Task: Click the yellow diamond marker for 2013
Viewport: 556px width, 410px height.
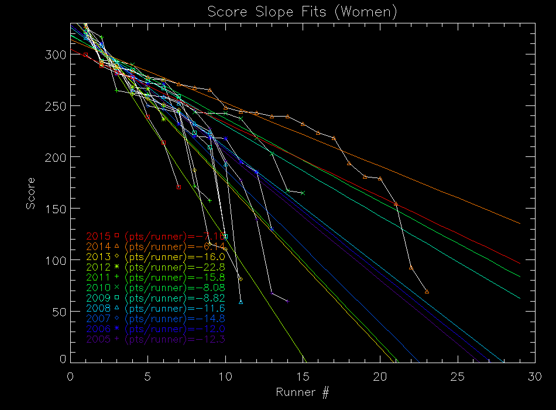Action: tap(116, 256)
